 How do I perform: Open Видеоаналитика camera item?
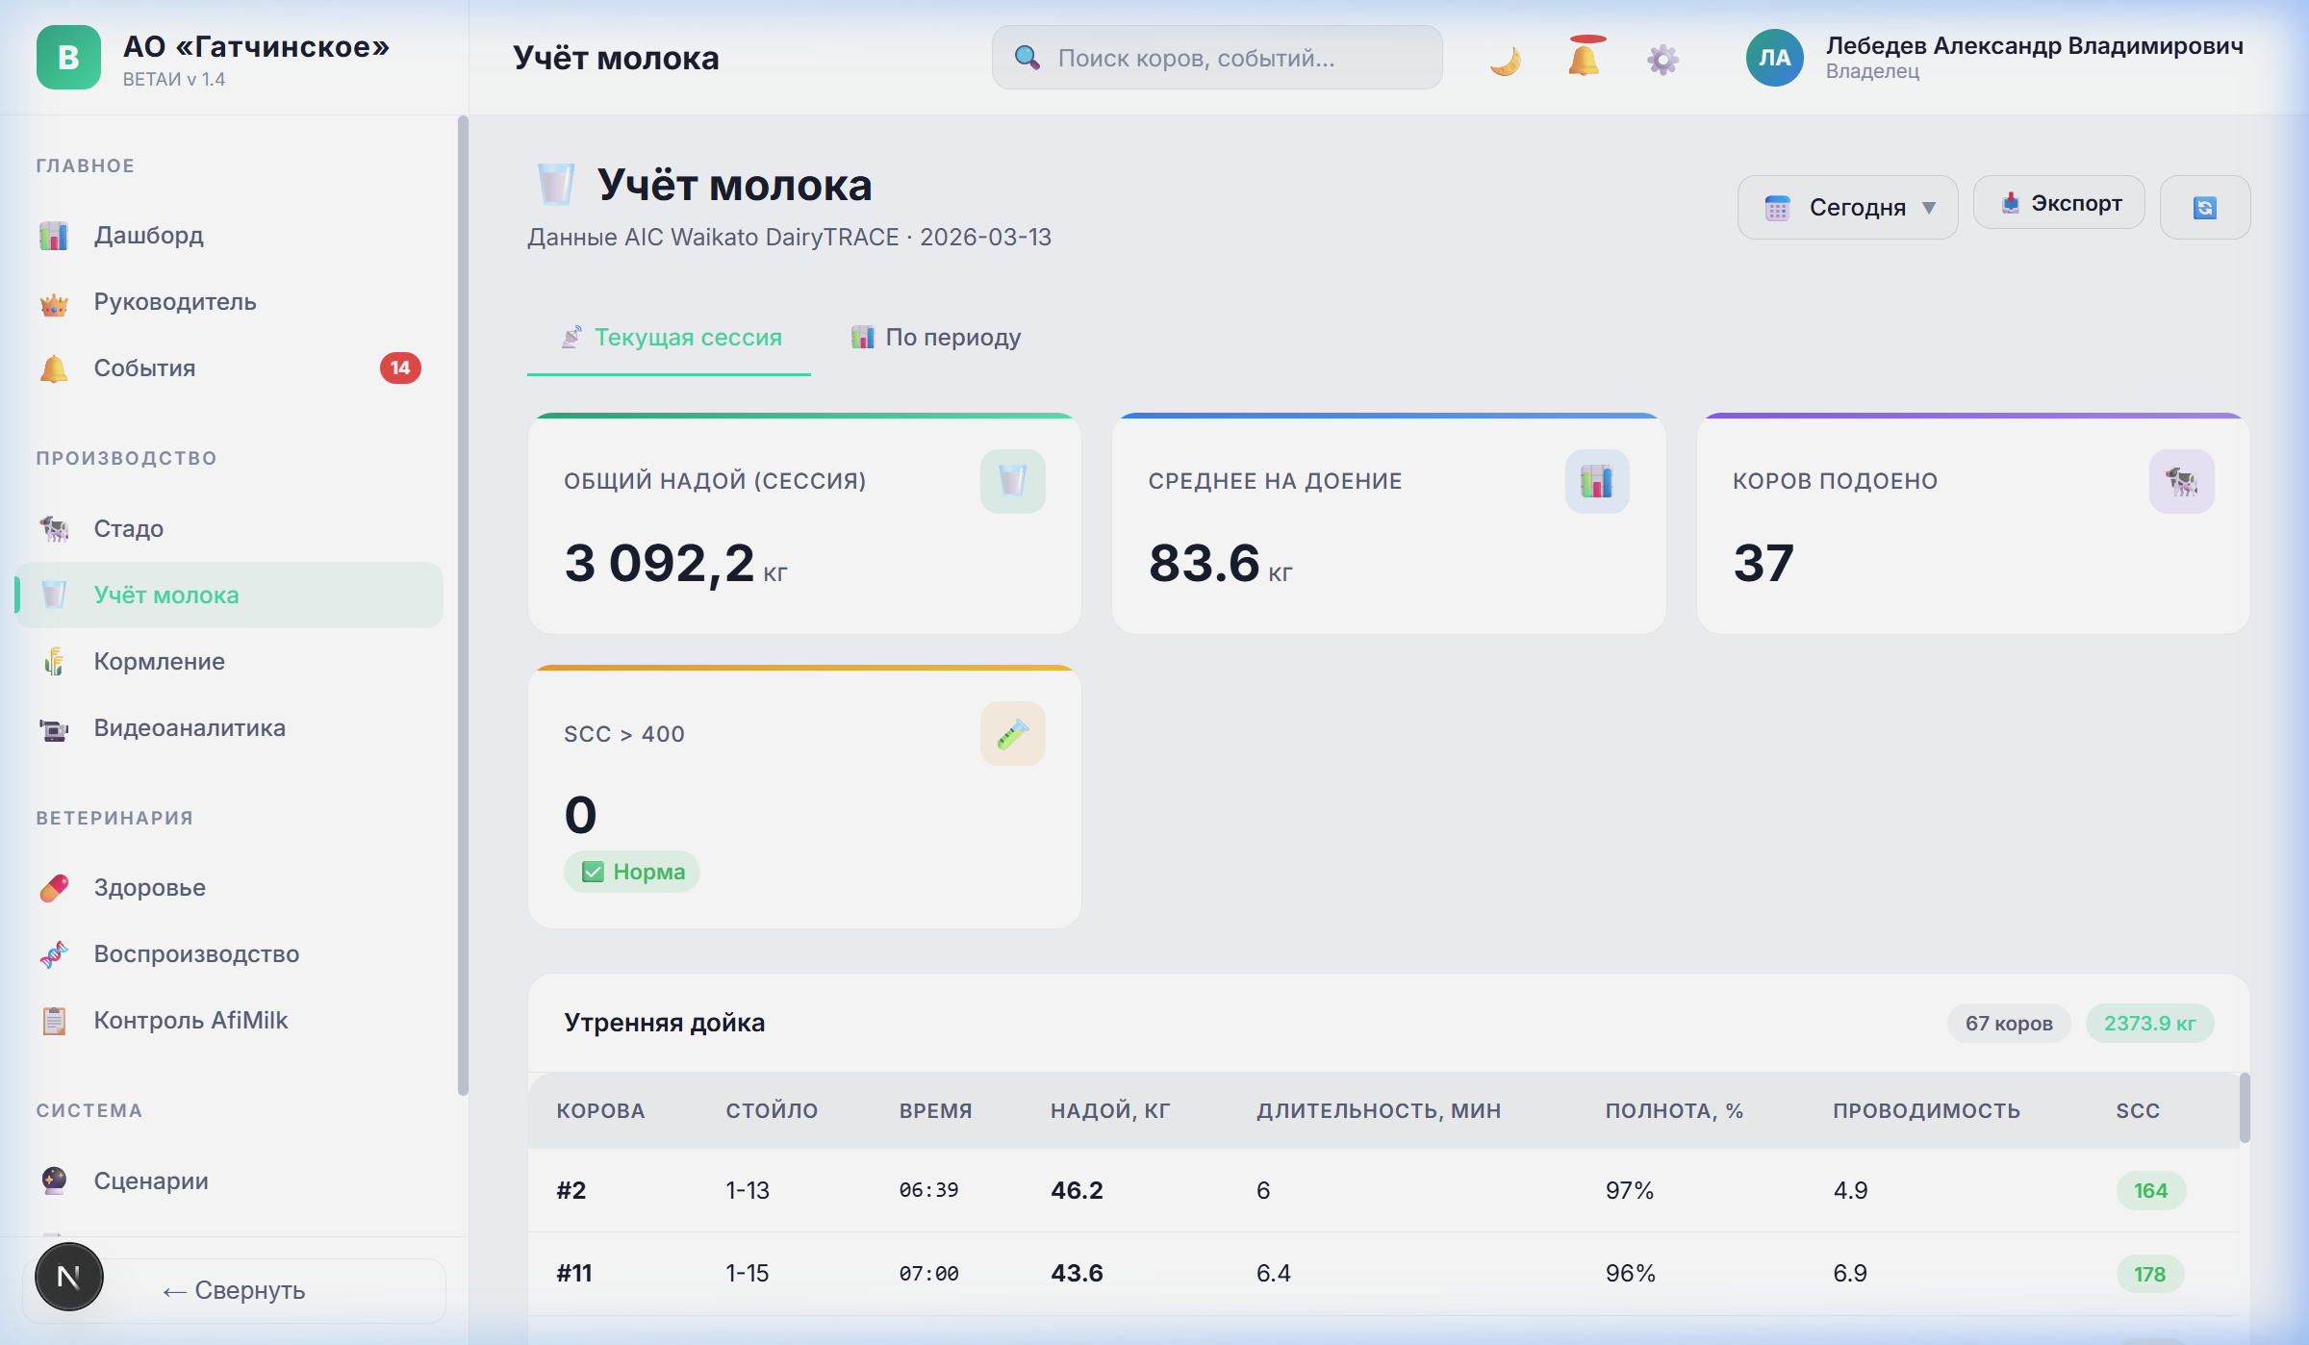pyautogui.click(x=189, y=728)
